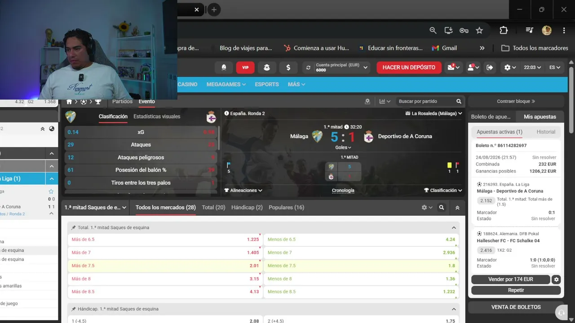
Task: Open the dollar sign payments icon
Action: click(288, 67)
